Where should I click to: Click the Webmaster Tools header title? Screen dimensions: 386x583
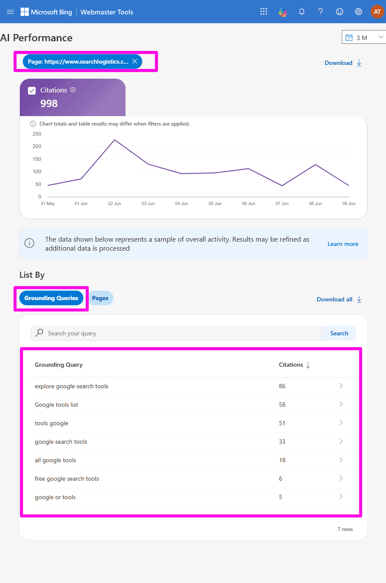[x=107, y=12]
